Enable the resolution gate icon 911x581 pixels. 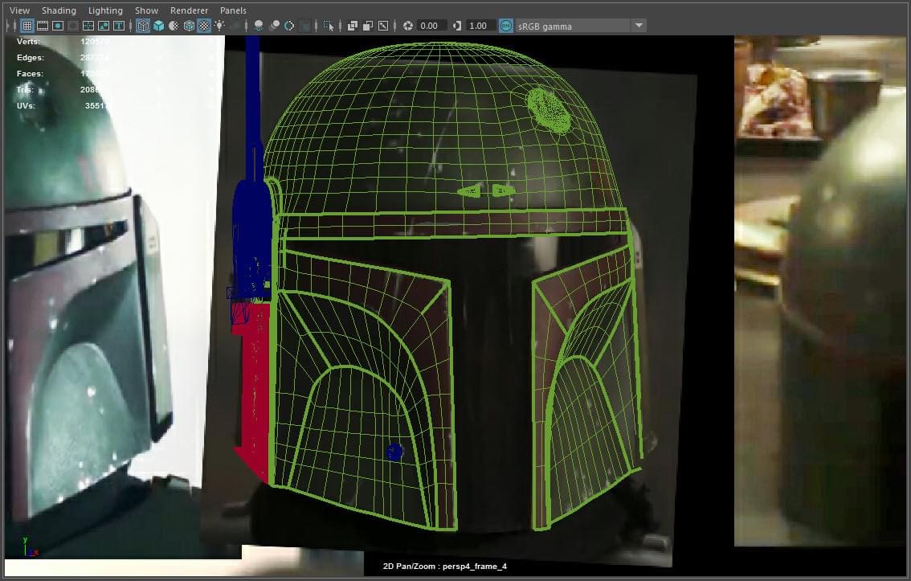(x=57, y=26)
